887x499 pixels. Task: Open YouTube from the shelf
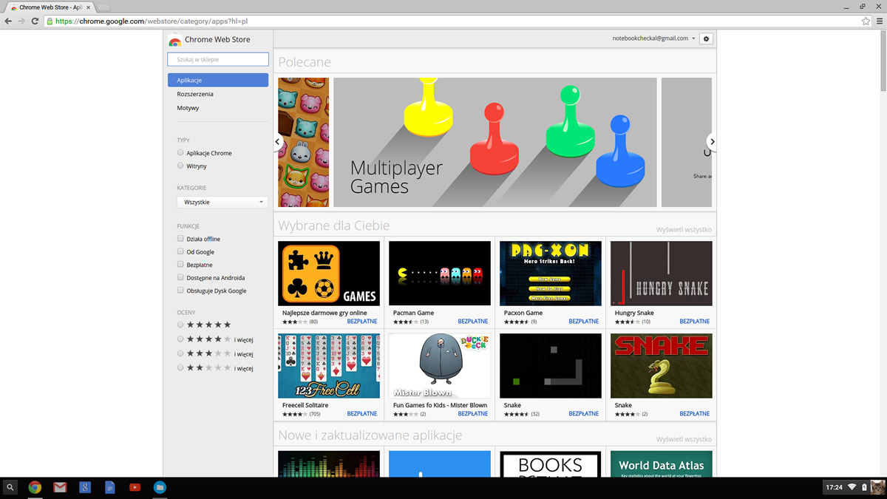[x=135, y=487]
